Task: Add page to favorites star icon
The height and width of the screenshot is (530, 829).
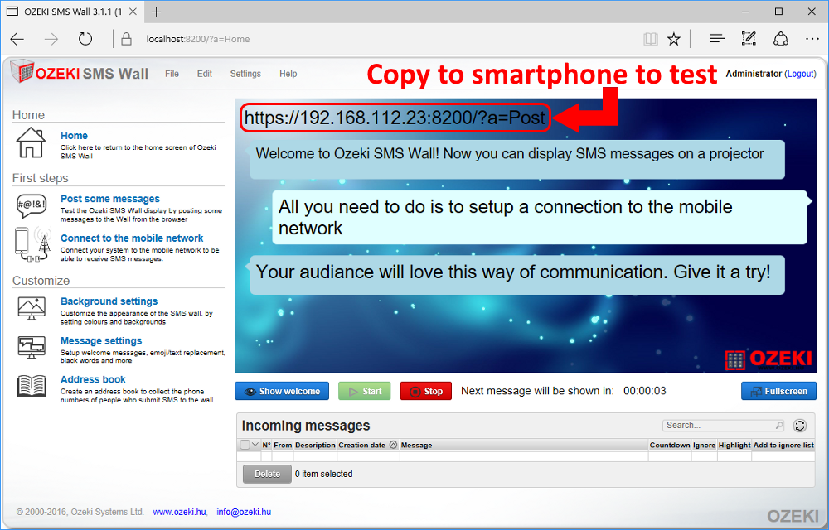Action: [x=673, y=39]
